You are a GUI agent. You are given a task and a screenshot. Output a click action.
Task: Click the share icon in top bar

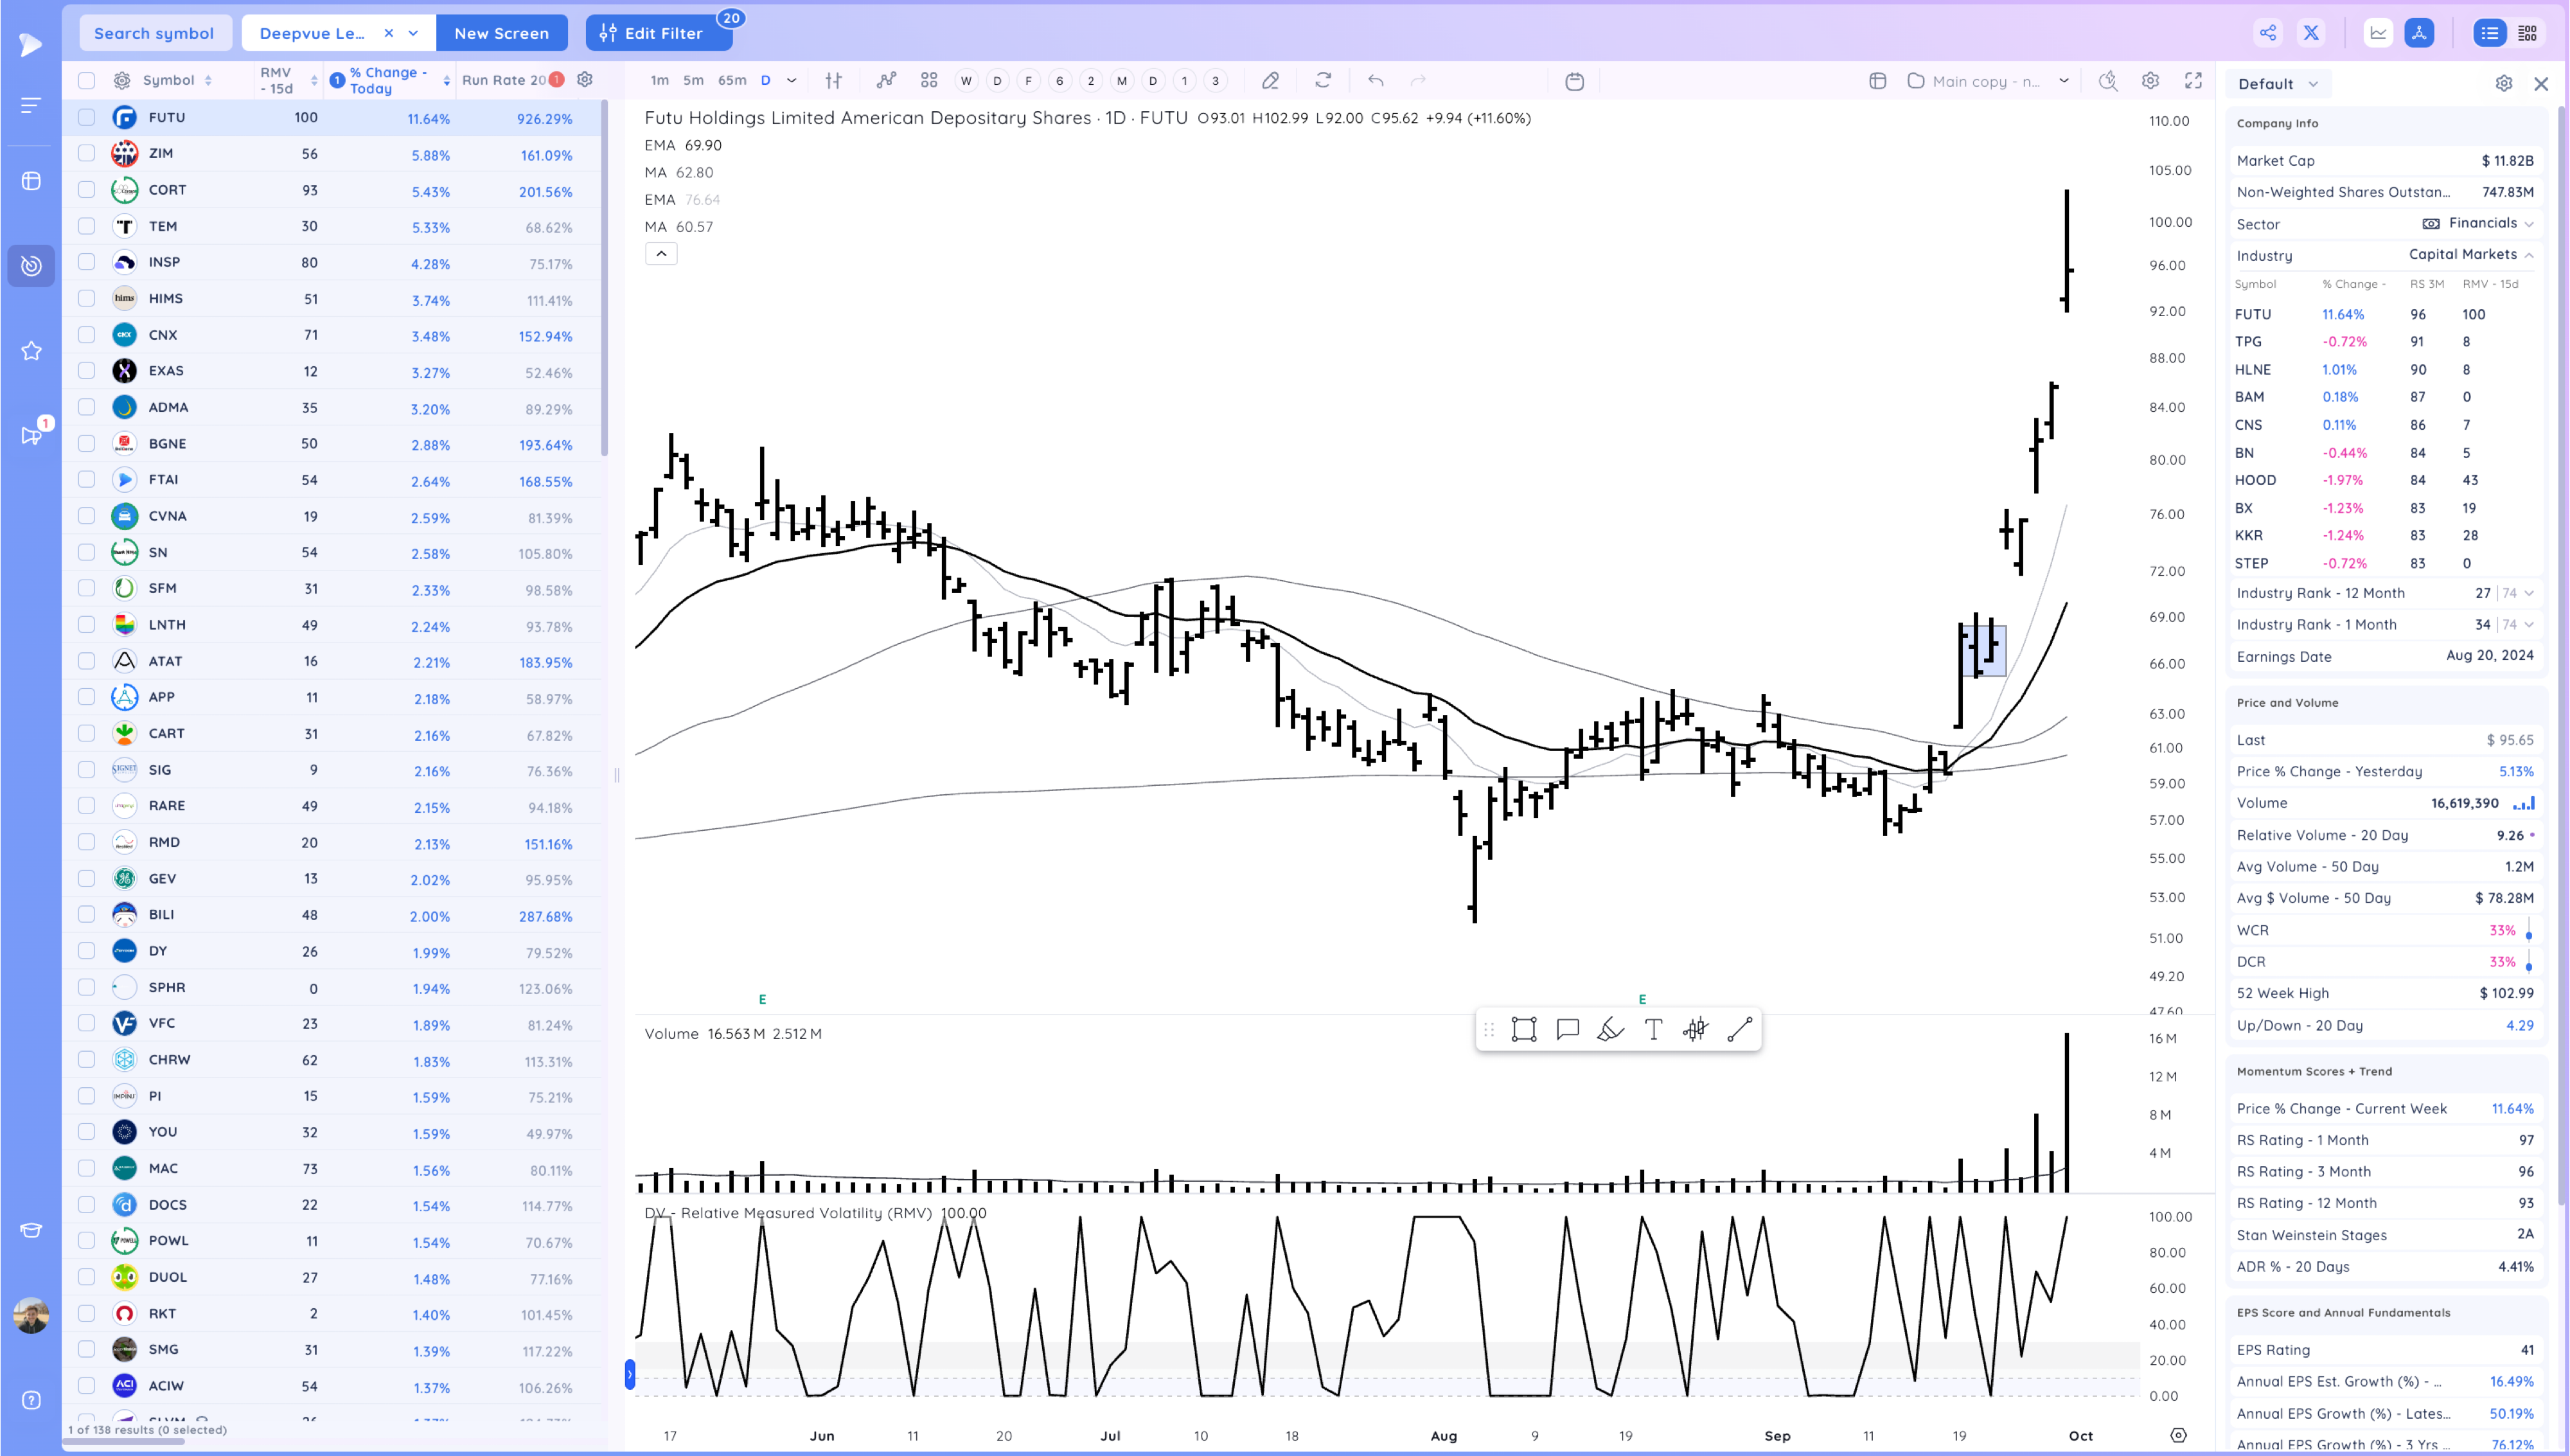coord(2267,33)
